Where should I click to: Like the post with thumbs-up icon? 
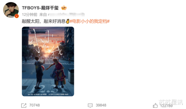tap(155, 105)
